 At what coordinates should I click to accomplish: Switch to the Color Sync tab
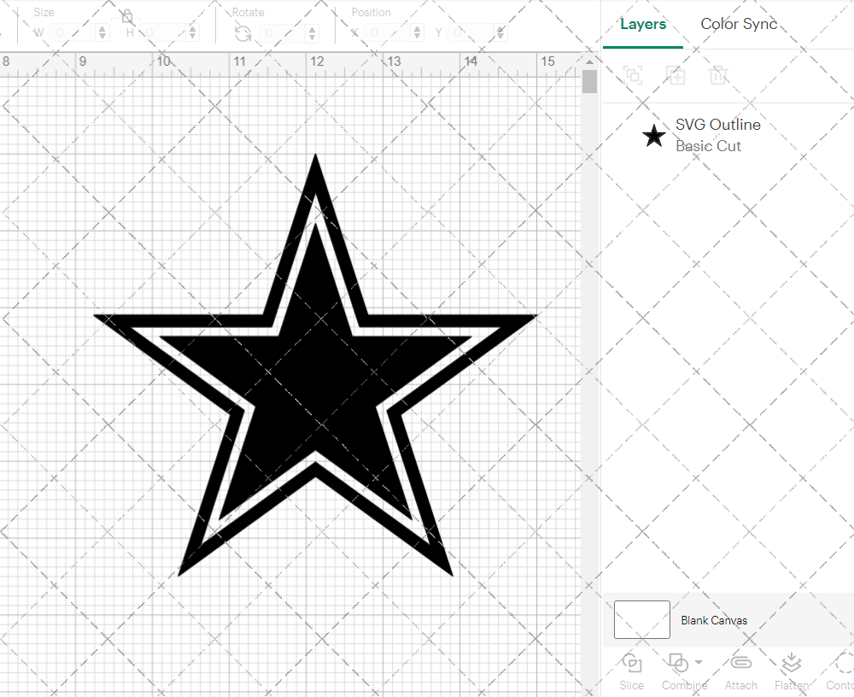click(739, 24)
